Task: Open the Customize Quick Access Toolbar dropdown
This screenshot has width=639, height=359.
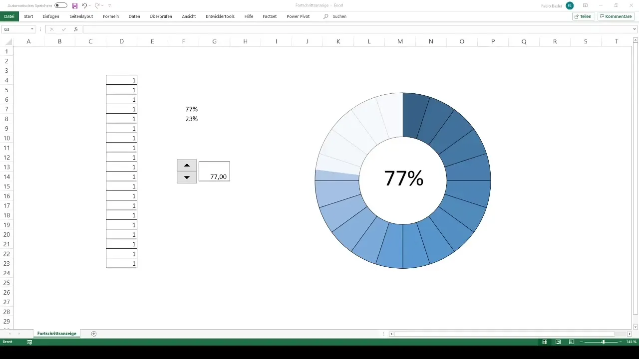Action: (109, 5)
